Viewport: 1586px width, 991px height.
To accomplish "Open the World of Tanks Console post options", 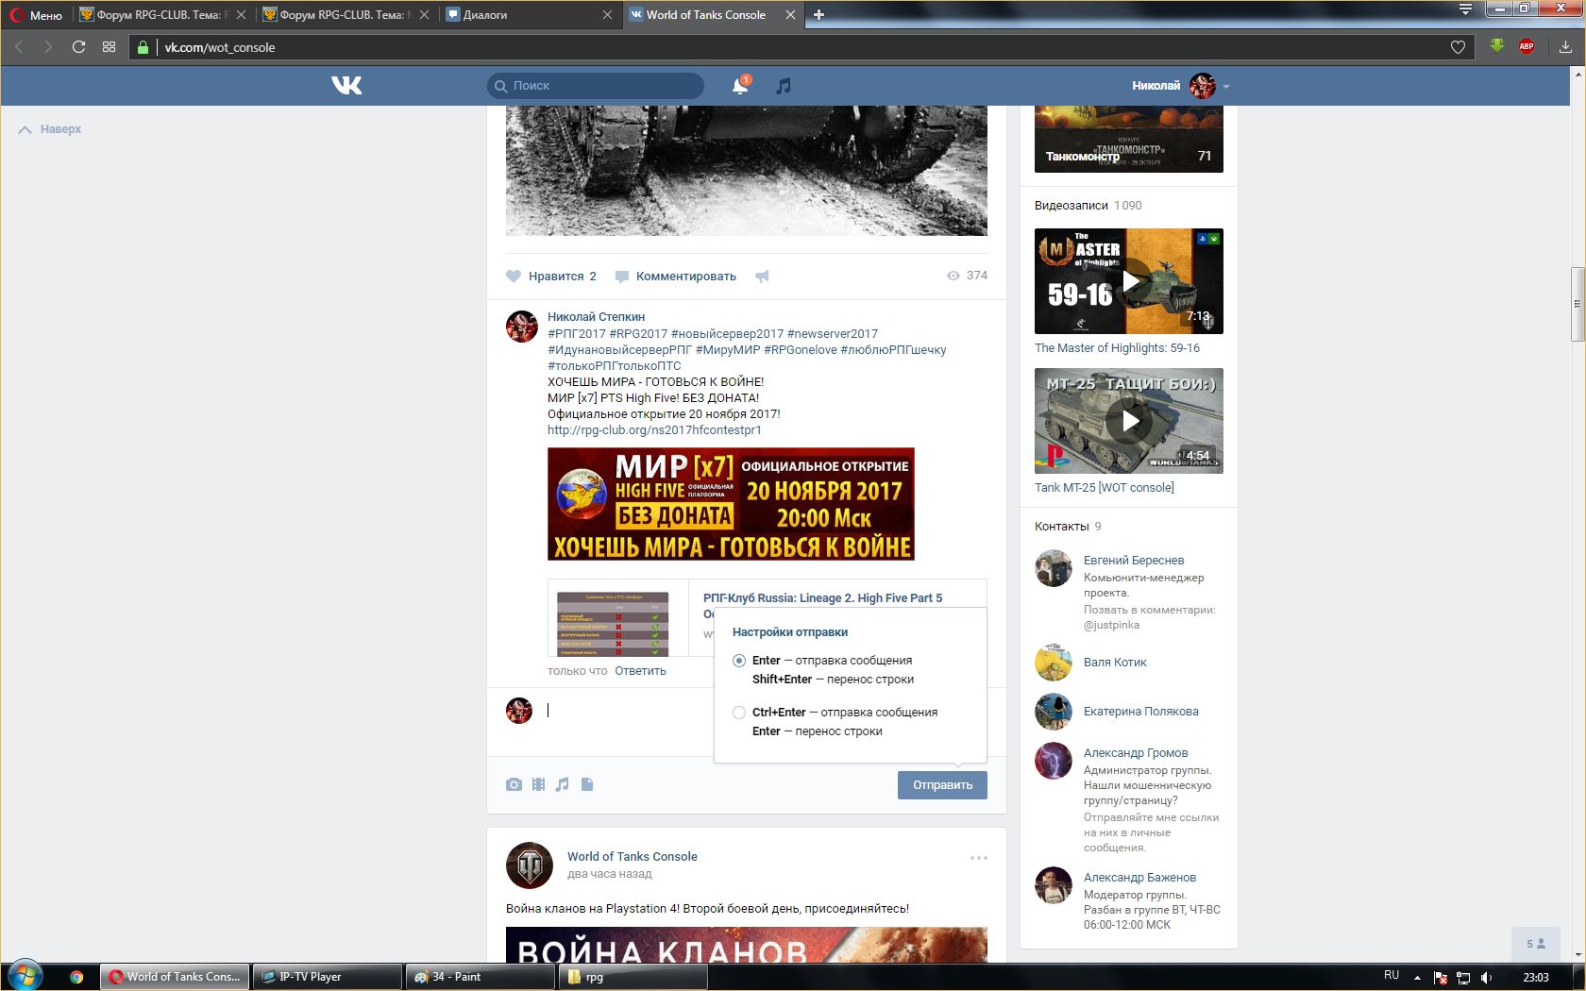I will [979, 858].
